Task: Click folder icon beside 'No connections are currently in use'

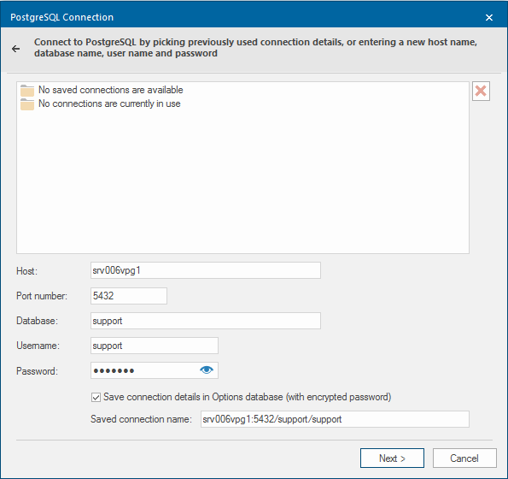Action: coord(27,104)
